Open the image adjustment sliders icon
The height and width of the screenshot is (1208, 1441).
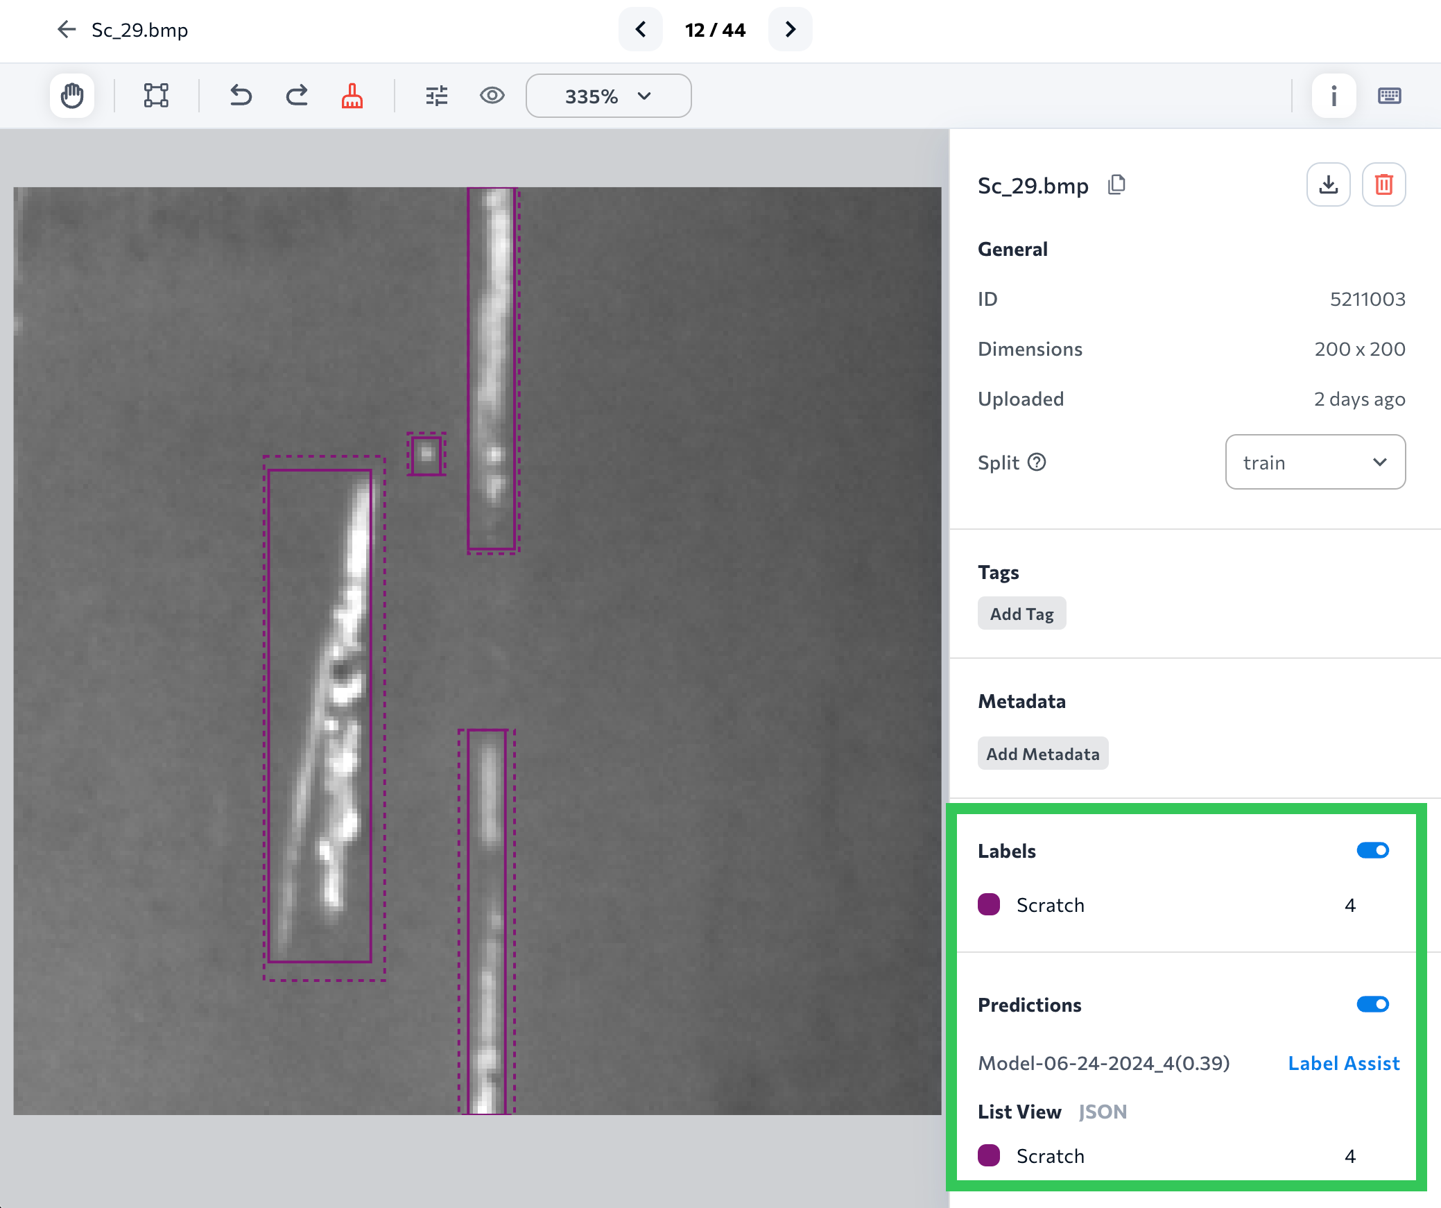point(437,96)
